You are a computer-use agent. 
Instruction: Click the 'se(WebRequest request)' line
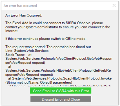[x=25, y=63]
